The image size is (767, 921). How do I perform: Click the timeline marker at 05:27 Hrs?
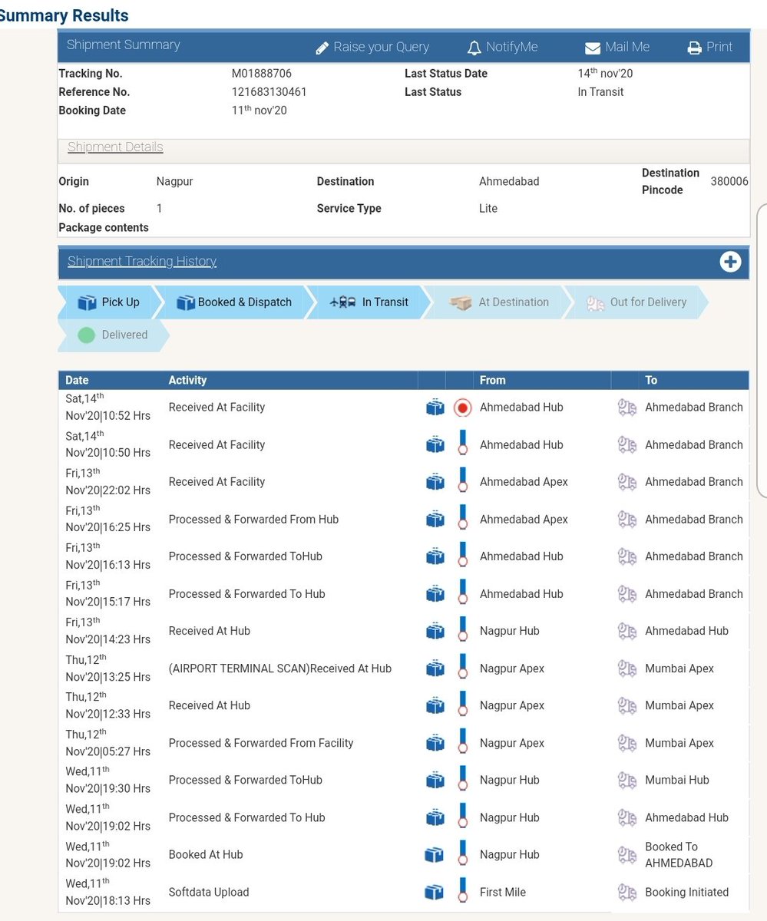(x=462, y=743)
